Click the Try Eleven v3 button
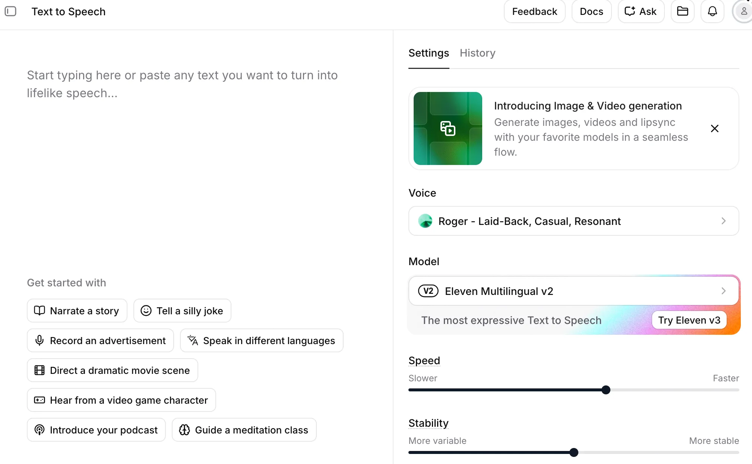The width and height of the screenshot is (752, 464). [x=689, y=320]
